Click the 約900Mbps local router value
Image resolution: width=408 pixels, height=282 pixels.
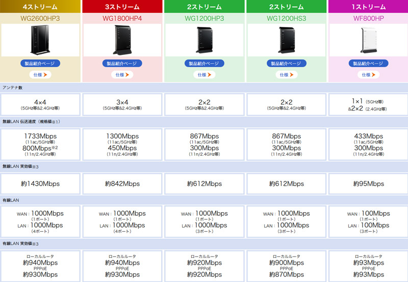point(287,263)
